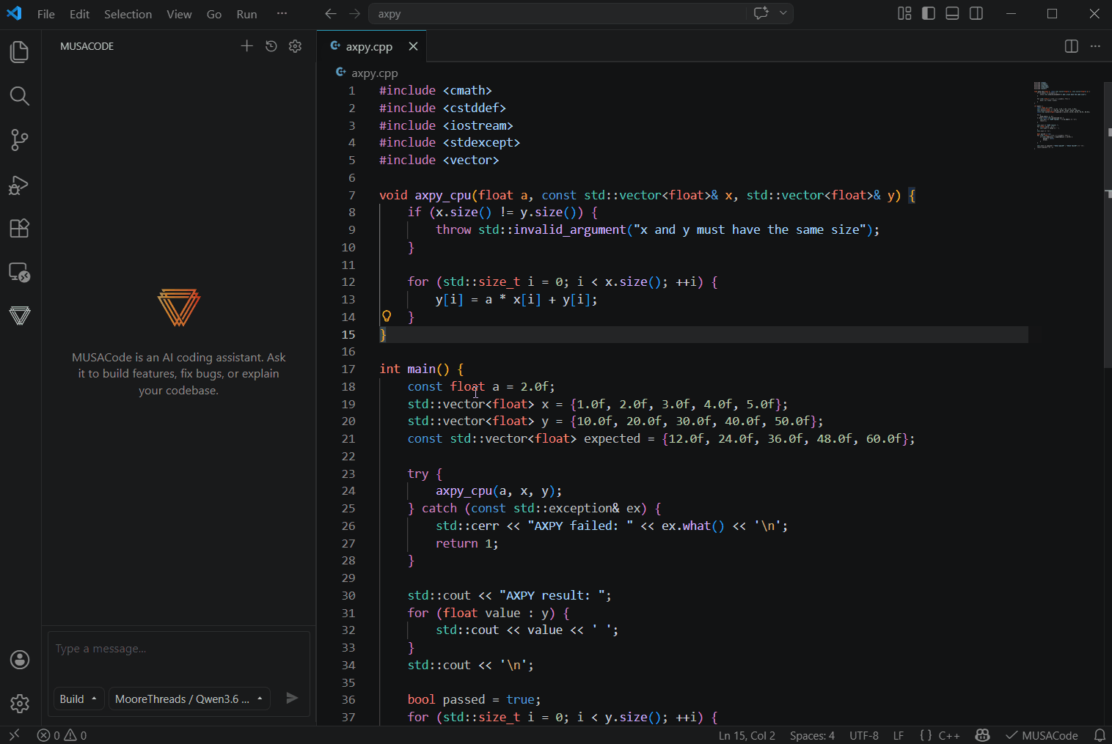Toggle the primary side bar

click(929, 13)
